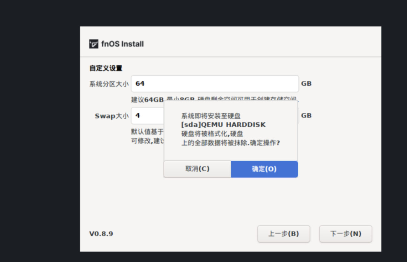Click the "fnOS Install" title text
Image resolution: width=407 pixels, height=262 pixels.
coord(122,44)
